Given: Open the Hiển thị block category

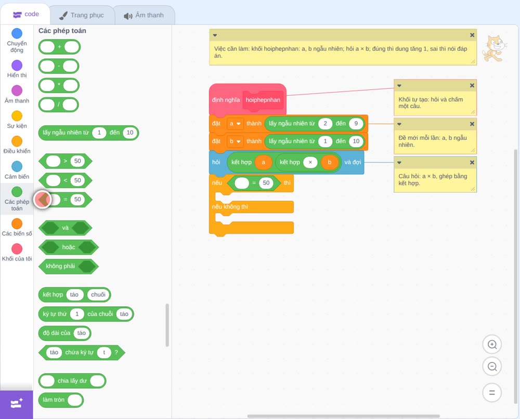Looking at the screenshot, I should click(x=17, y=69).
